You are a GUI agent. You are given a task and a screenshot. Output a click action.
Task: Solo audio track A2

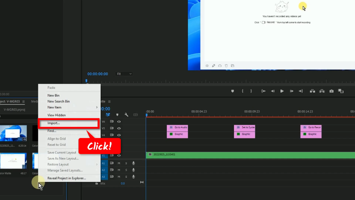[126, 170]
